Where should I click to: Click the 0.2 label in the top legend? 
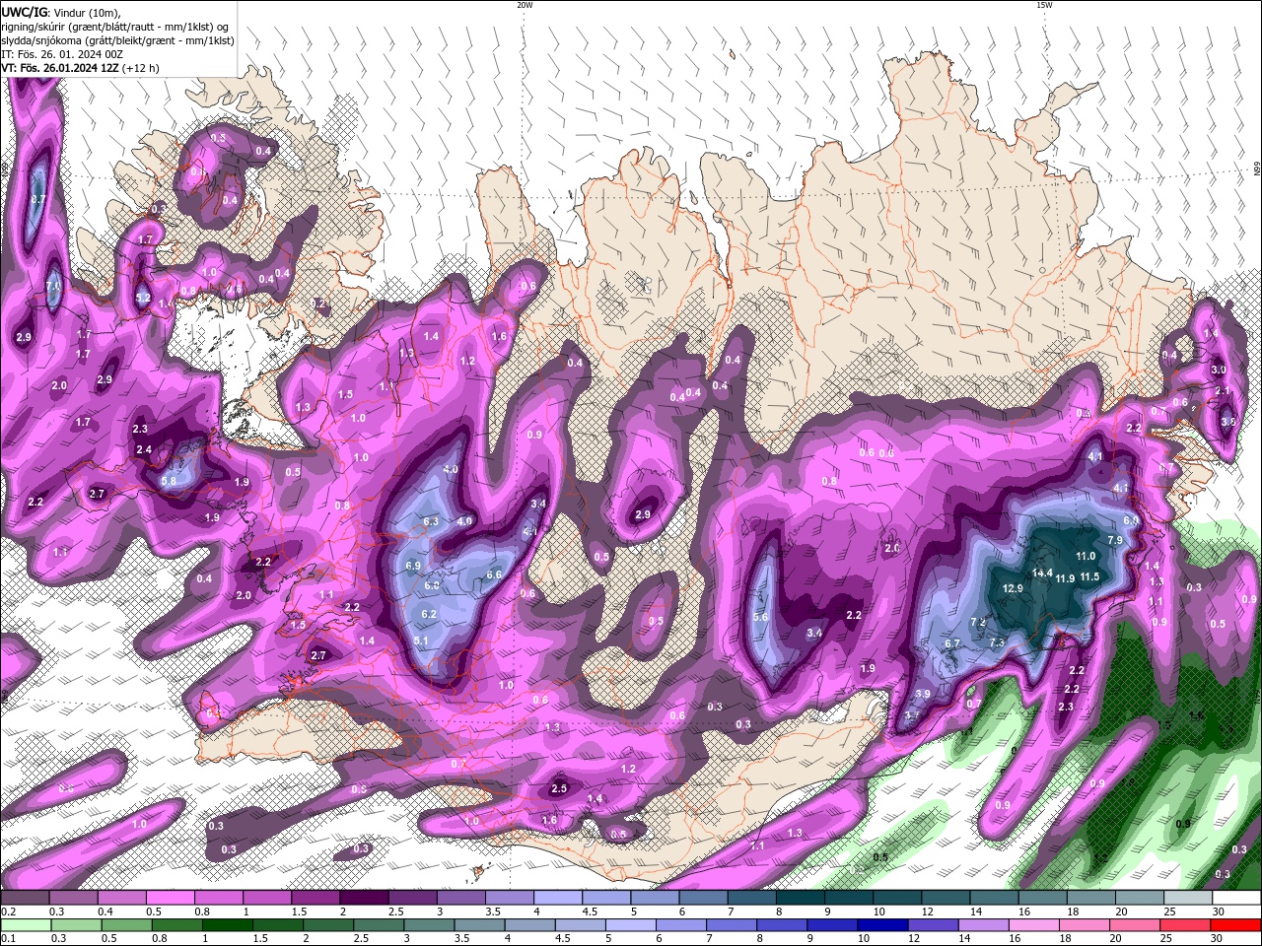pos(9,912)
